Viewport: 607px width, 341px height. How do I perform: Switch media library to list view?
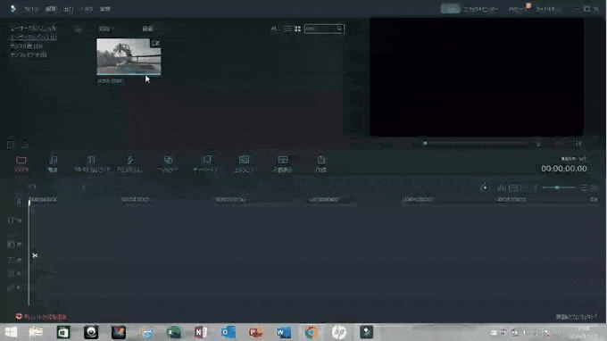(x=287, y=29)
